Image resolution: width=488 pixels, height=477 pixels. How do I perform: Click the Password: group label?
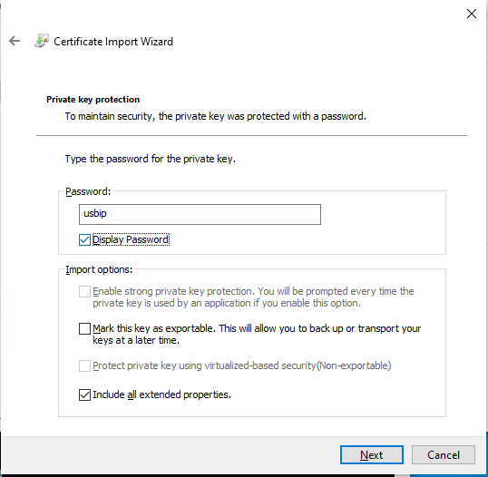(88, 191)
